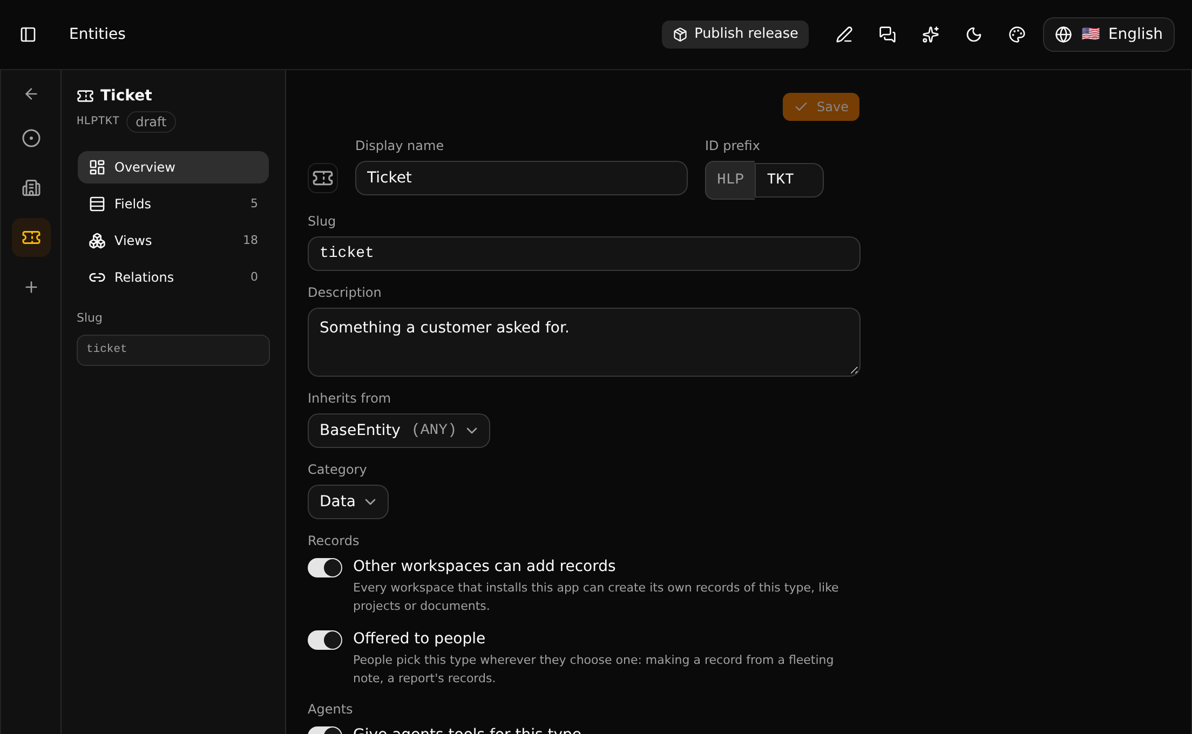Click ticket icon next to Ticket heading
The width and height of the screenshot is (1192, 734).
(85, 96)
